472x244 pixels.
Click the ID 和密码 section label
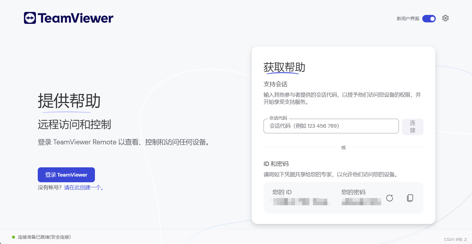pyautogui.click(x=276, y=164)
